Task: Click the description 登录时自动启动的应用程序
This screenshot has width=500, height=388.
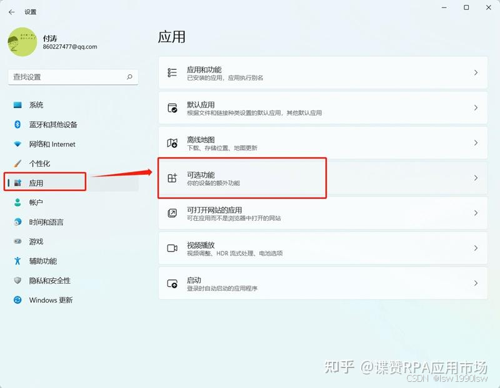Action: (222, 288)
